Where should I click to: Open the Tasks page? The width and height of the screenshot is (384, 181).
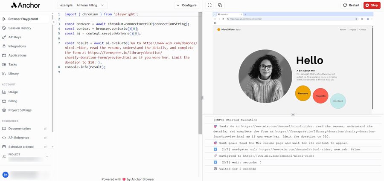tap(13, 64)
